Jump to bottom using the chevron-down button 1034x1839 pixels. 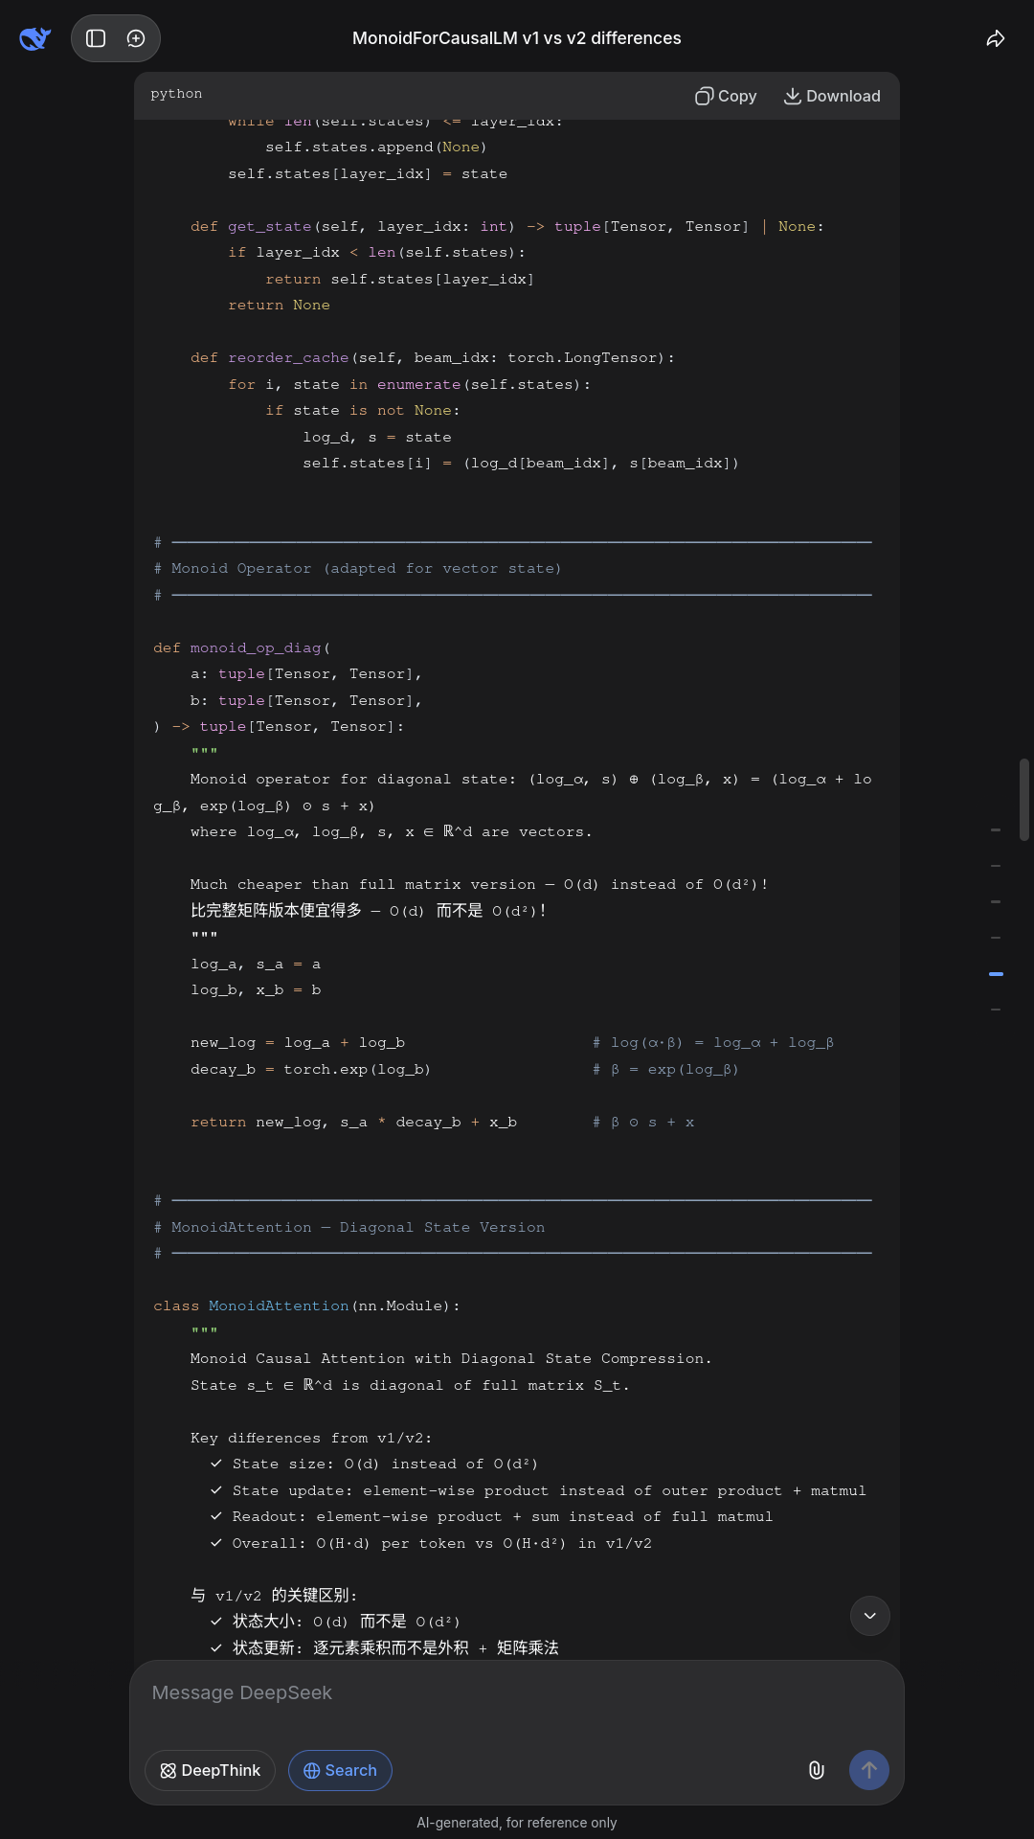point(869,1616)
